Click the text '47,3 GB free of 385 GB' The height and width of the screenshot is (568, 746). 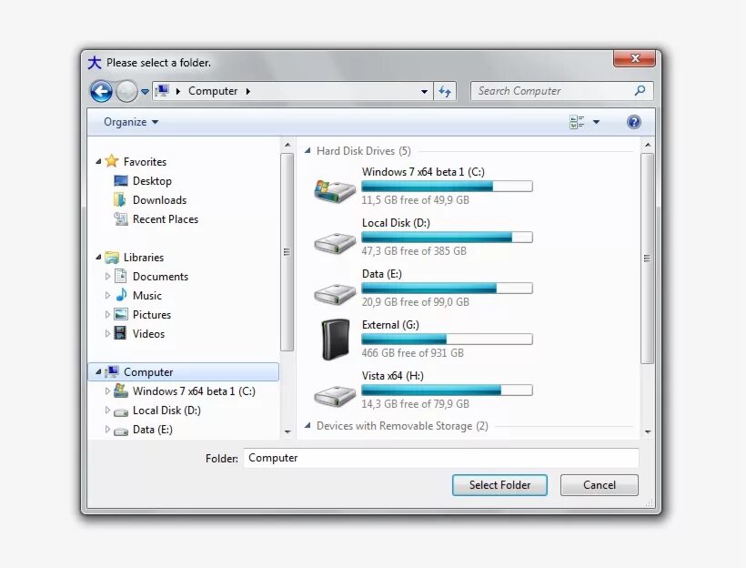pos(414,251)
